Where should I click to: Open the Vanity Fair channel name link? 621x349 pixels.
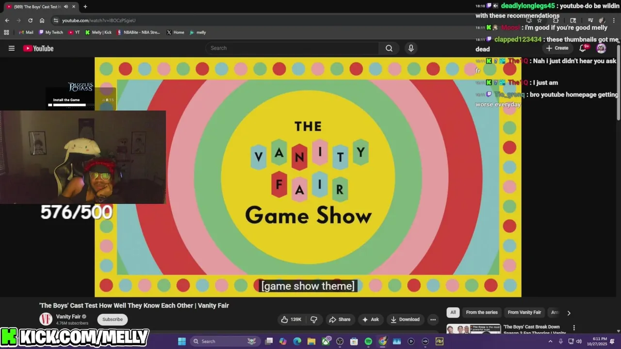(68, 317)
